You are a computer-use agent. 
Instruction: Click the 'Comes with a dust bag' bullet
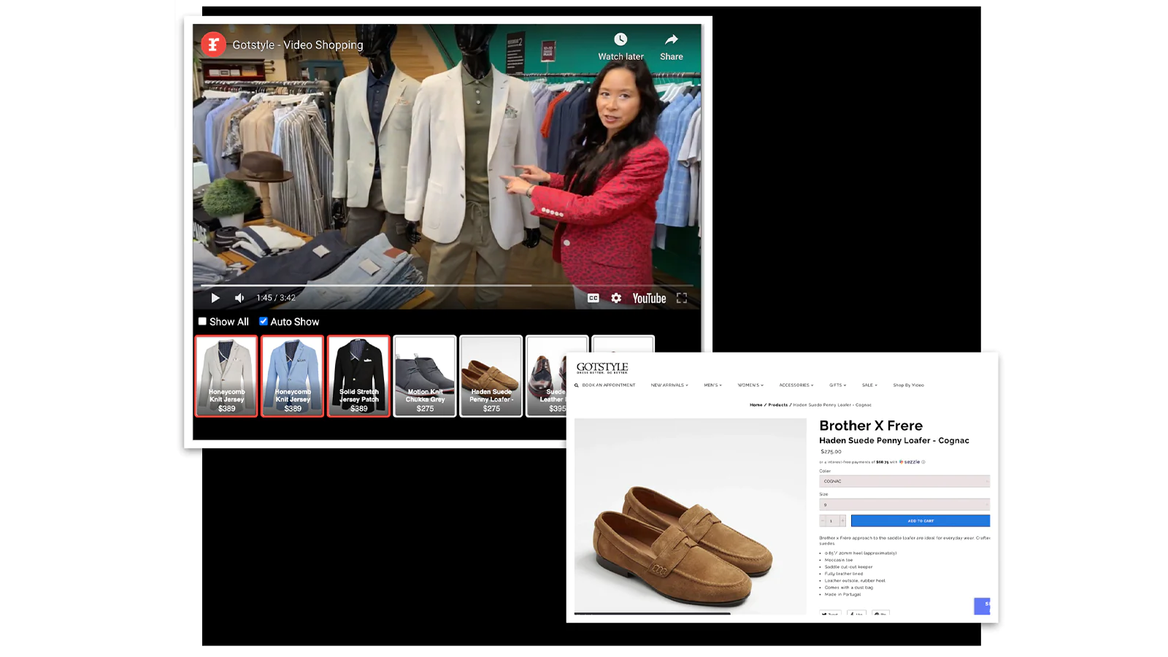click(849, 588)
